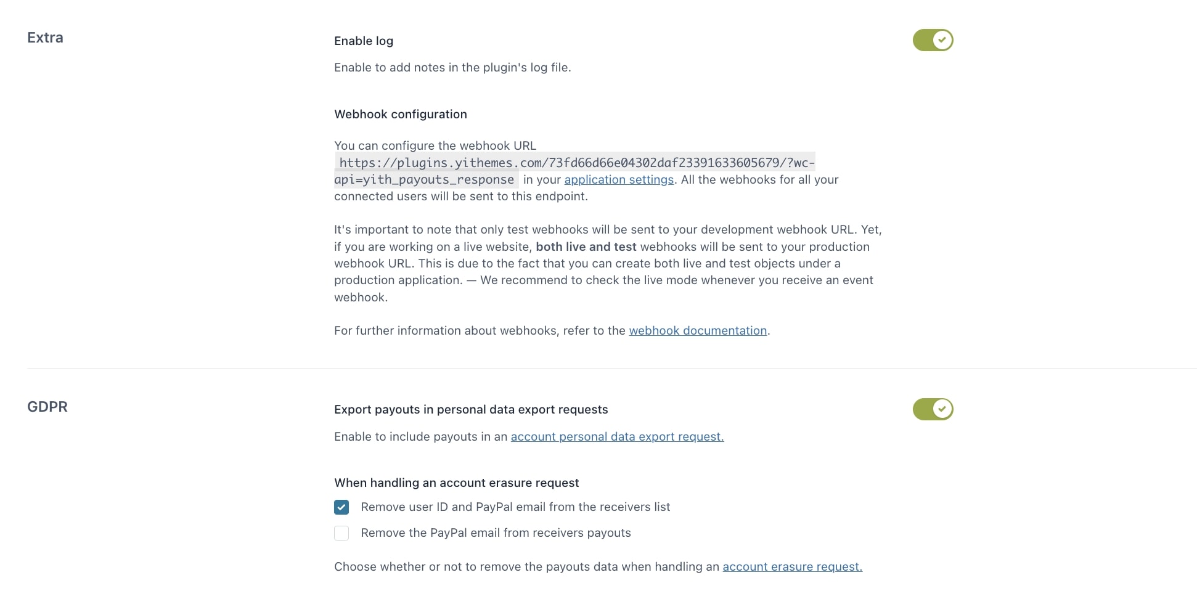Click the 'Remove user ID and PayPal email' label
The height and width of the screenshot is (604, 1197).
click(515, 507)
